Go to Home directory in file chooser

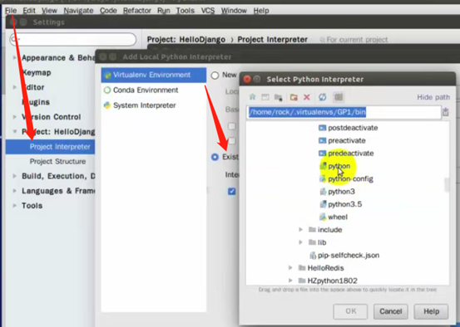pyautogui.click(x=252, y=97)
